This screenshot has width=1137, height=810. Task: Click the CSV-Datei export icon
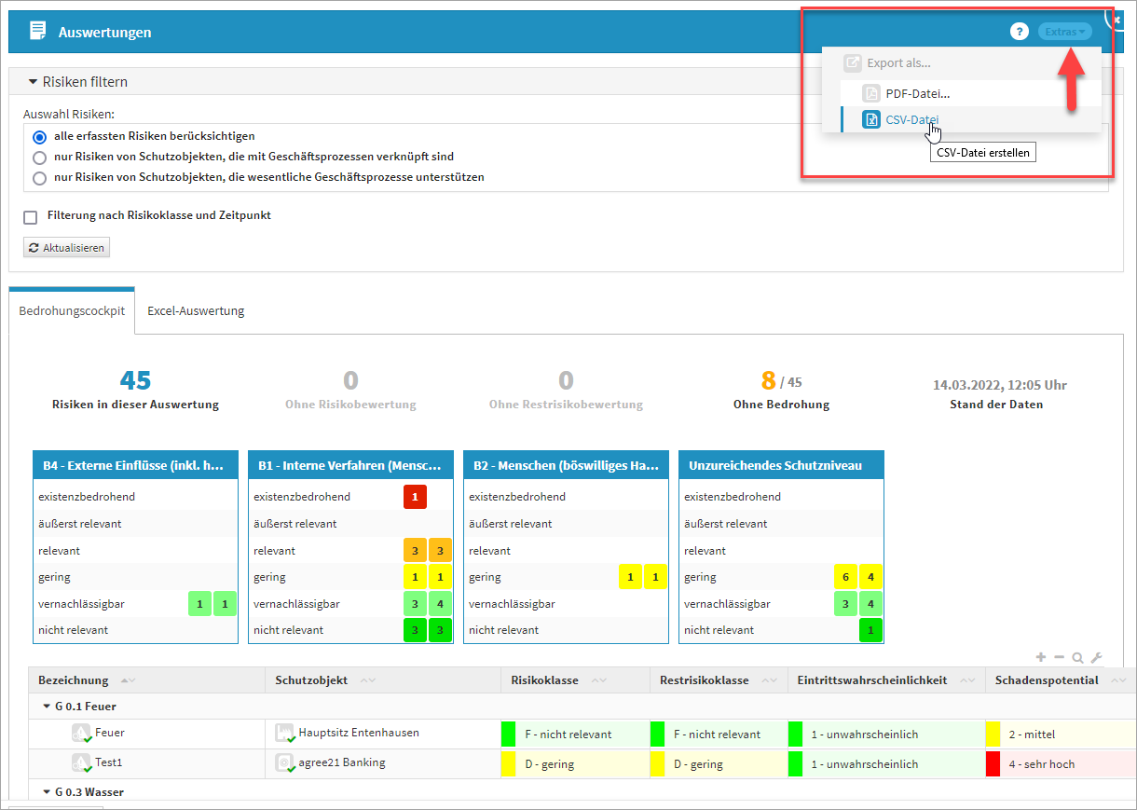coord(871,120)
